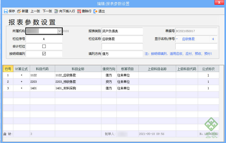This screenshot has width=226, height=143.
Task: Click the 2203_预收账款 account name cell
Action: click(78, 82)
